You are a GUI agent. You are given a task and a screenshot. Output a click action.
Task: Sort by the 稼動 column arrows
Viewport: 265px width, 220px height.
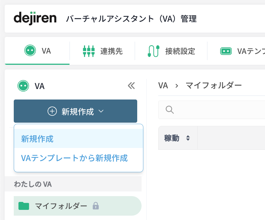coord(188,138)
